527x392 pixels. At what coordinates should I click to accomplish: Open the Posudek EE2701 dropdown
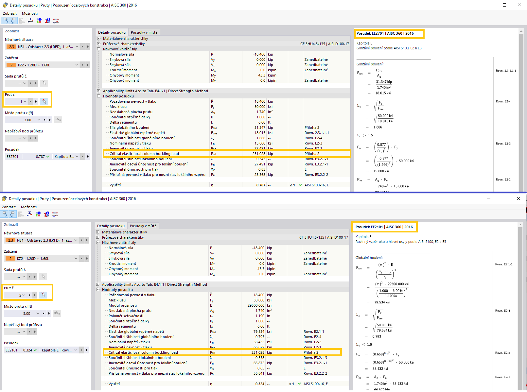click(77, 157)
